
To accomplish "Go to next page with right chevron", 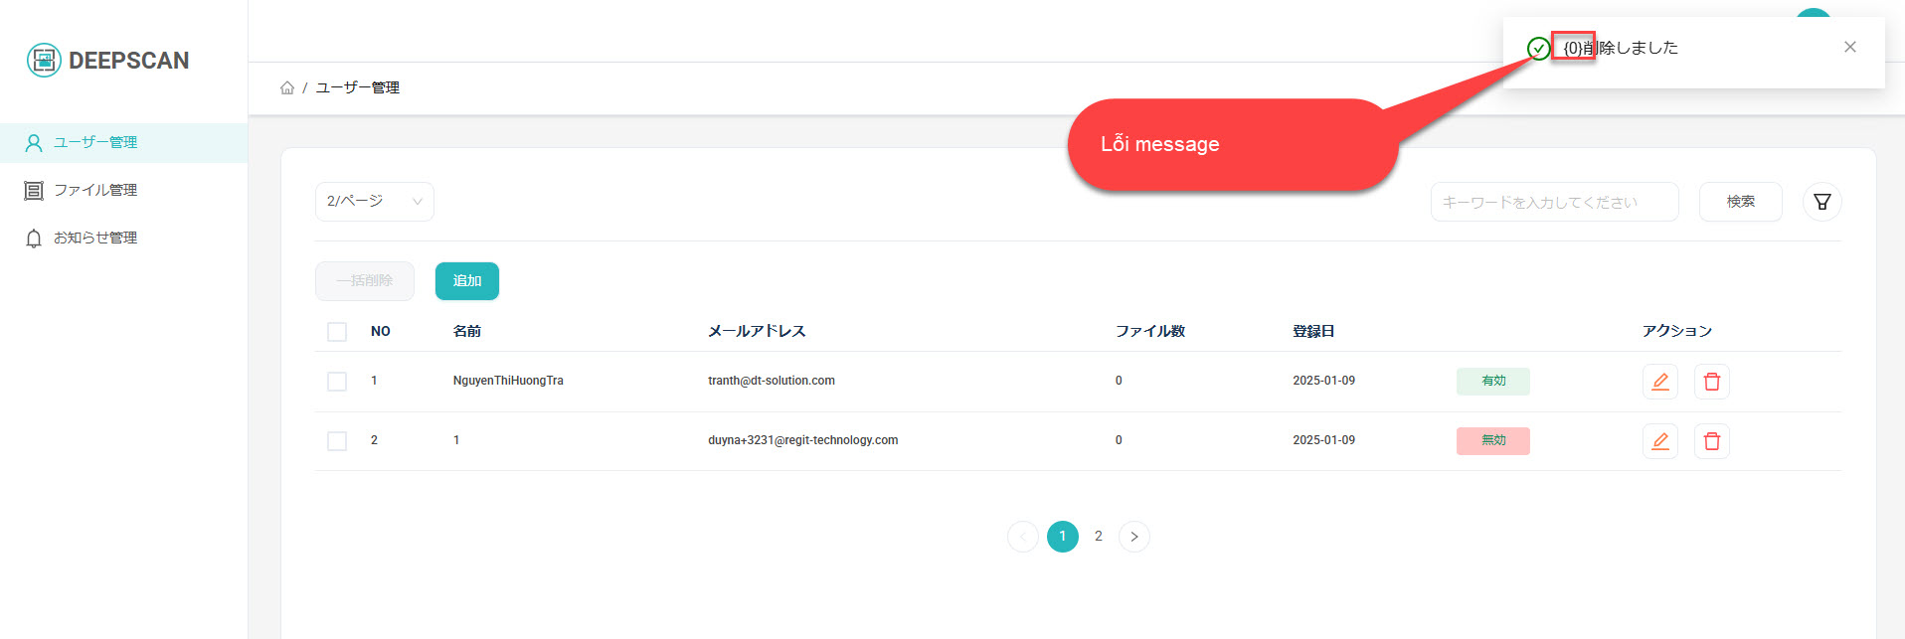I will [x=1133, y=537].
